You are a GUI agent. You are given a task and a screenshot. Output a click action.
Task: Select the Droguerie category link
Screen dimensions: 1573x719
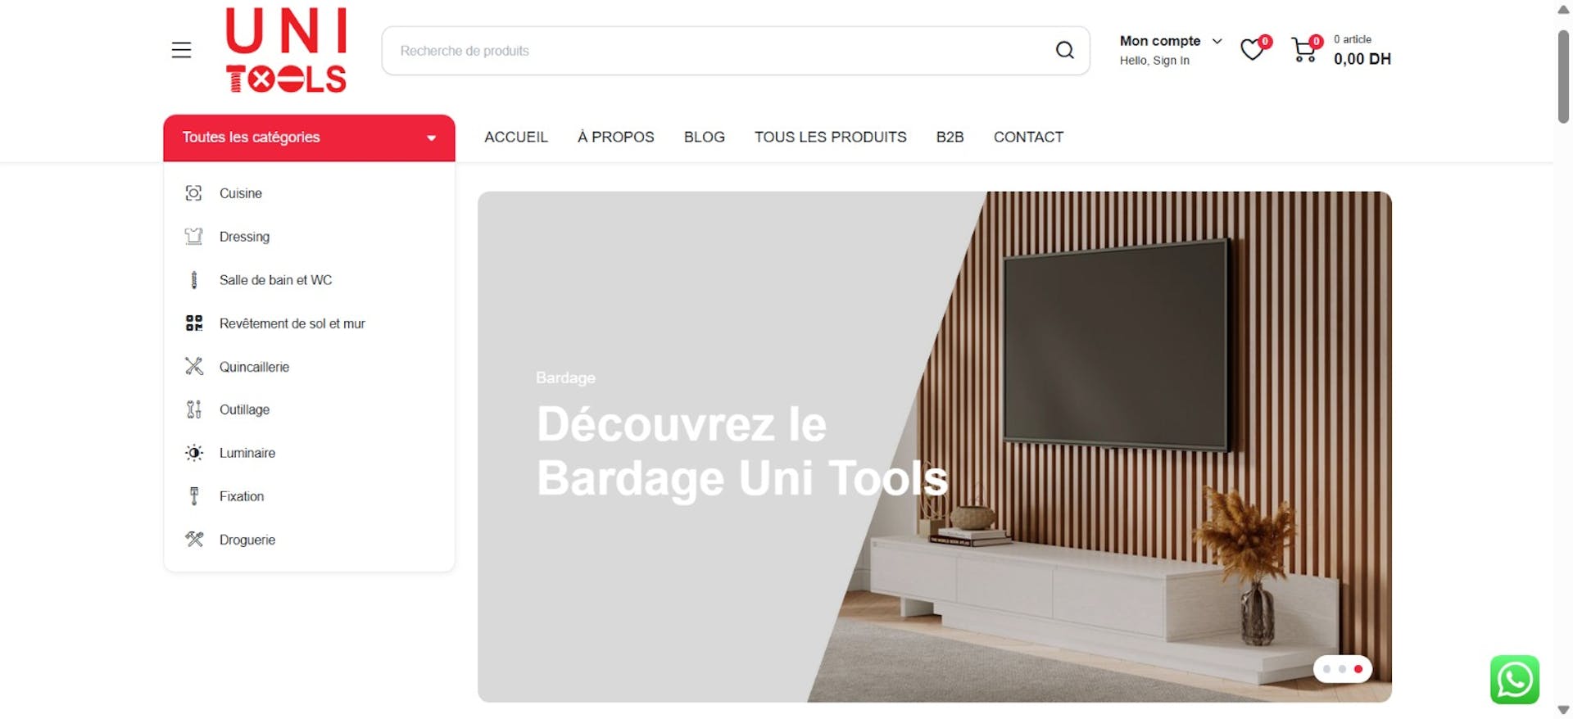[x=247, y=540]
